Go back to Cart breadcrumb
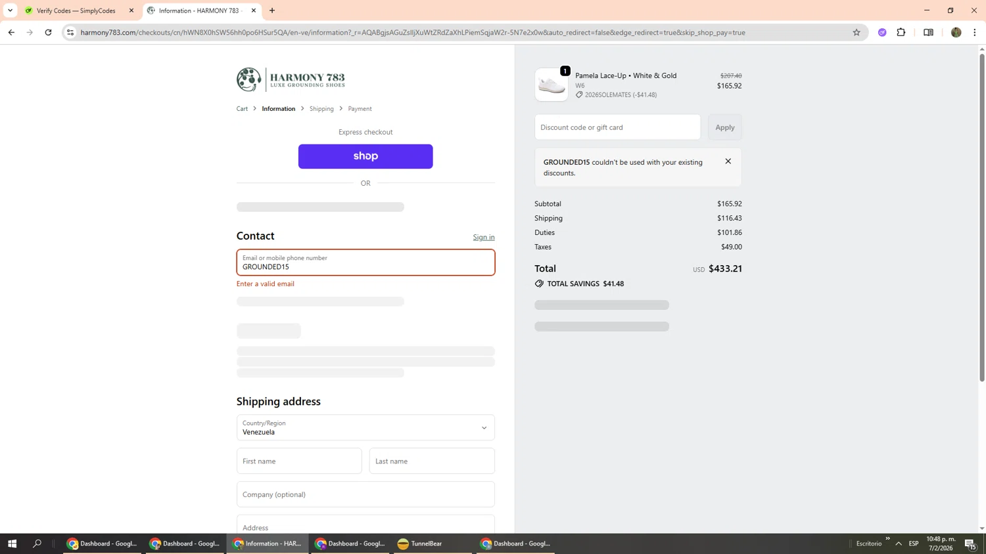The height and width of the screenshot is (554, 986). point(242,109)
